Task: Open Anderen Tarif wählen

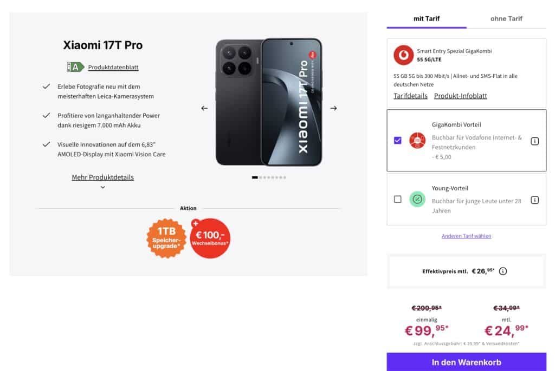Action: [x=466, y=236]
